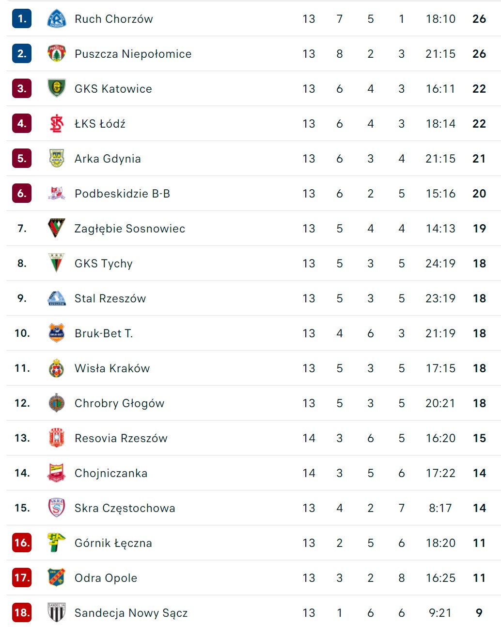The image size is (501, 627).
Task: Open the Chojniczanka team name link
Action: [111, 473]
